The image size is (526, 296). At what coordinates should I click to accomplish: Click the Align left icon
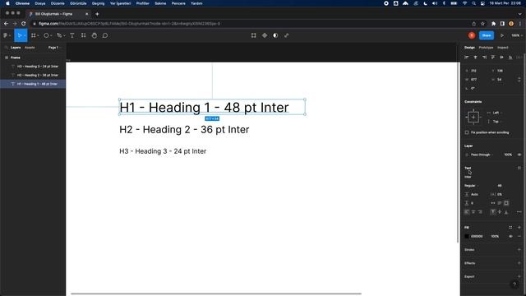[x=467, y=58]
